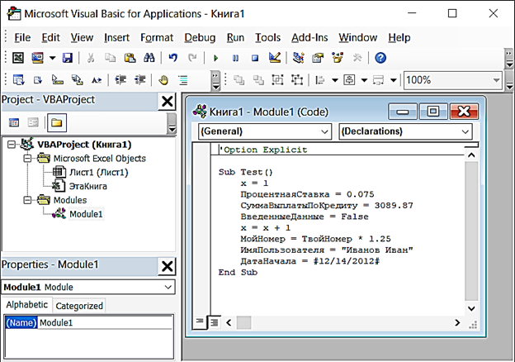Open the Tools menu
The width and height of the screenshot is (515, 362).
click(267, 37)
